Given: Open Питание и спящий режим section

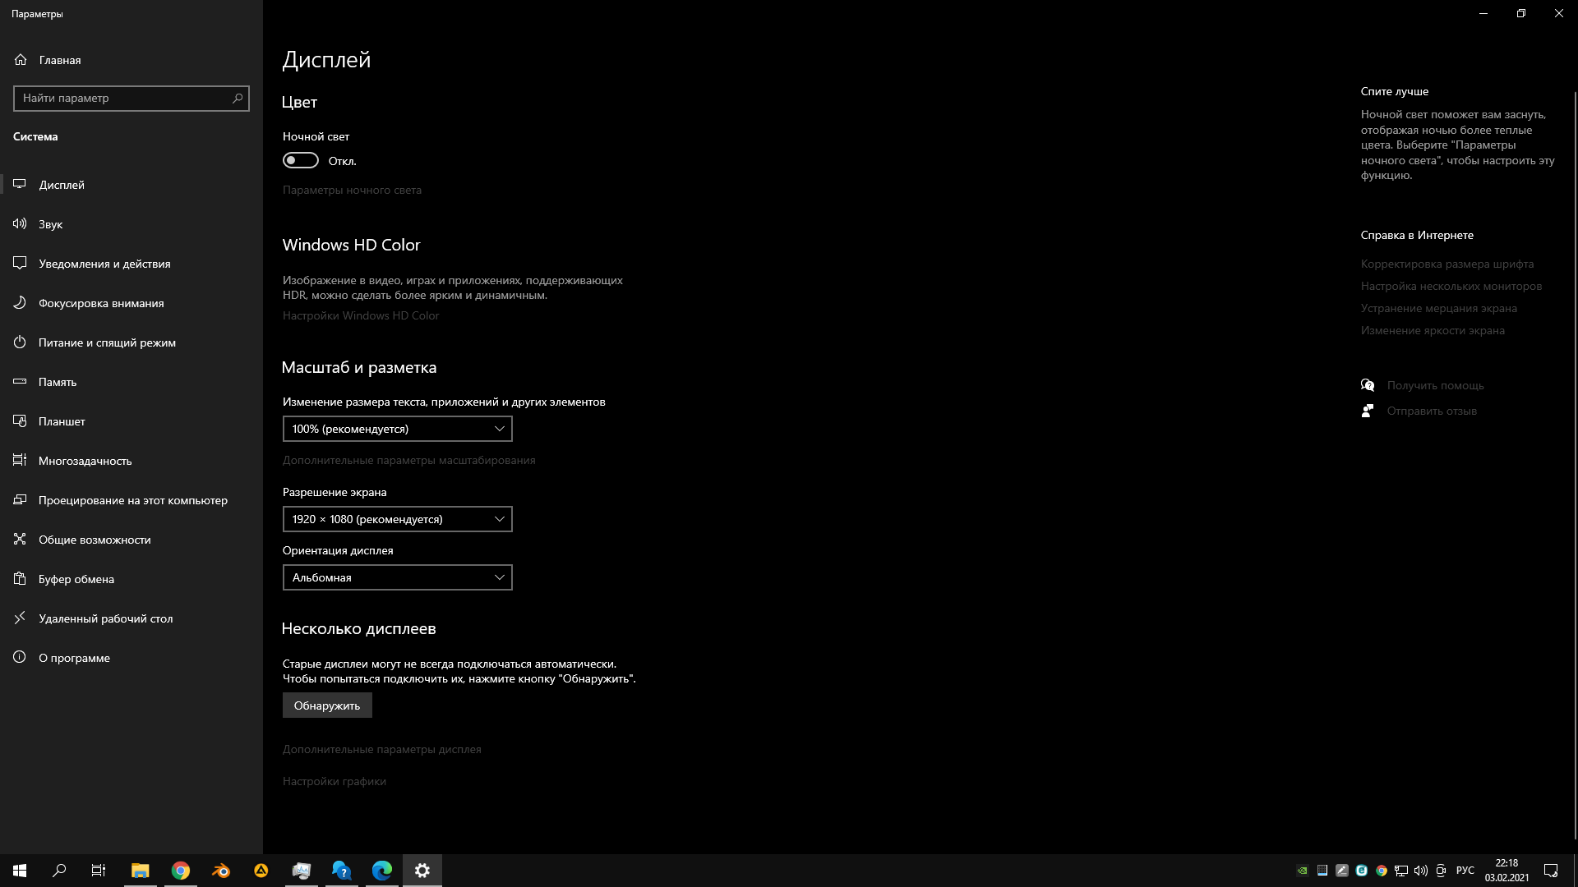Looking at the screenshot, I should (x=131, y=342).
